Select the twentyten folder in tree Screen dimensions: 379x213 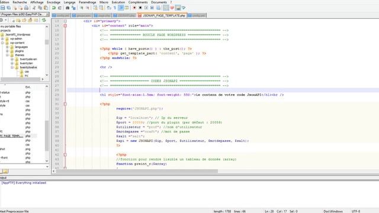coord(26,63)
